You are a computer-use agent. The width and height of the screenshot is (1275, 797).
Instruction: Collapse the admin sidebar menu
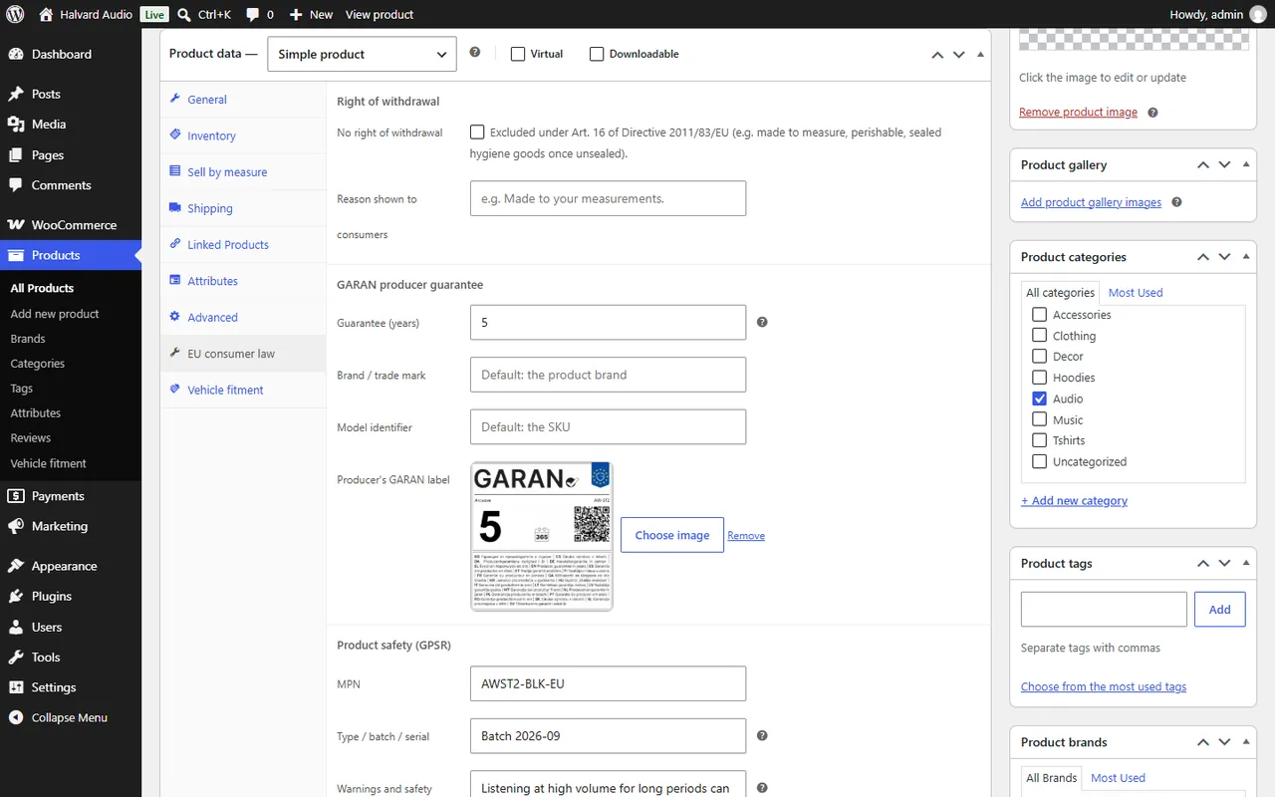click(x=71, y=717)
